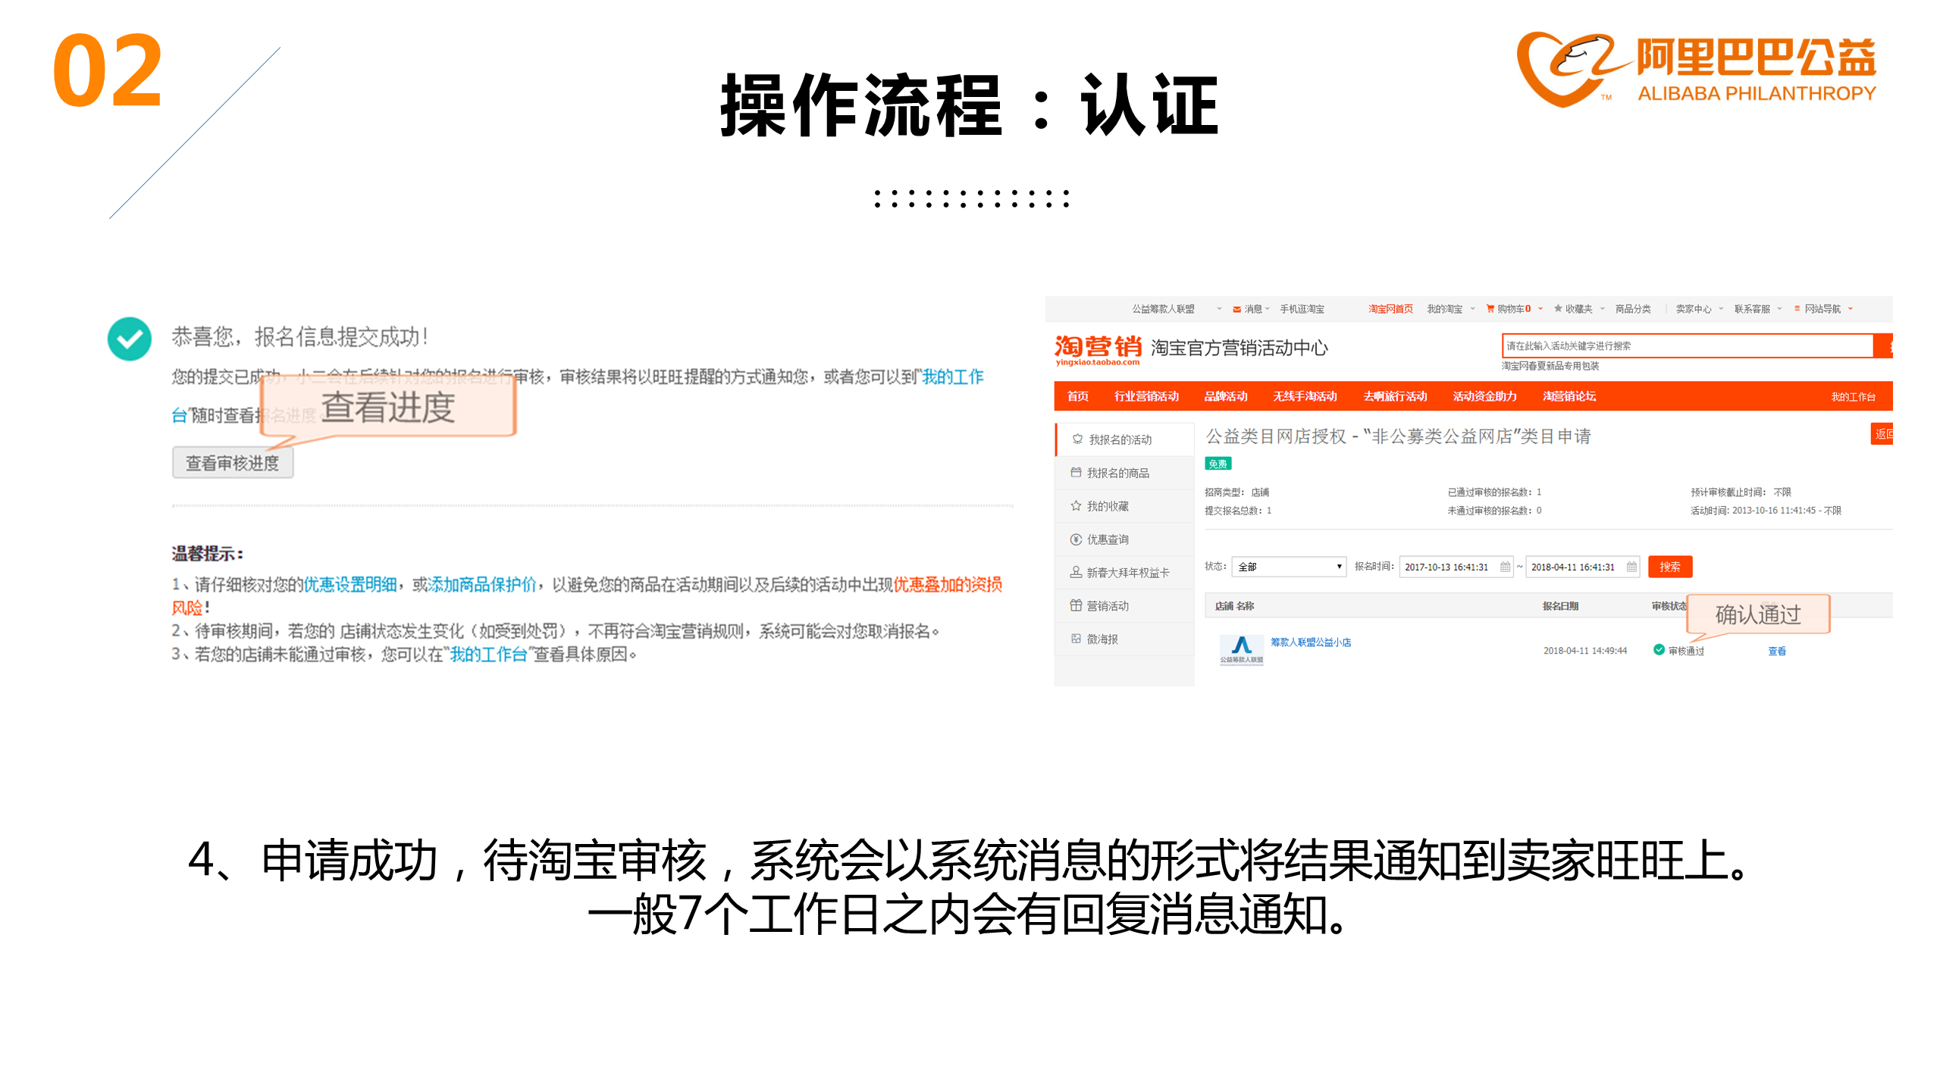The width and height of the screenshot is (1940, 1091).
Task: Select the 淘营销论坛 nav tab
Action: [1569, 396]
